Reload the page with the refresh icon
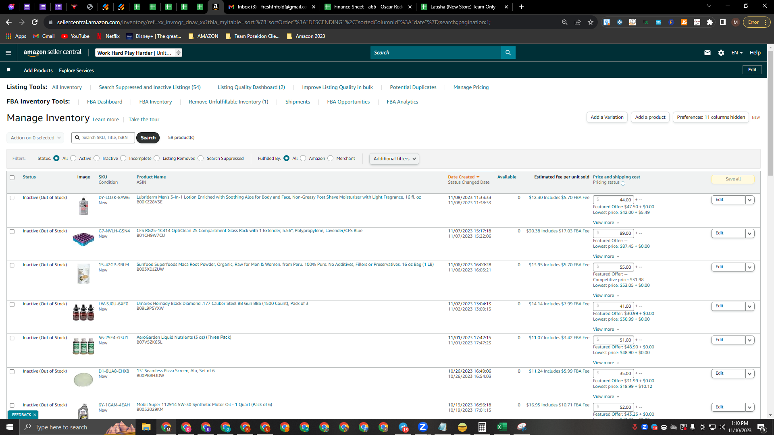 click(x=35, y=22)
